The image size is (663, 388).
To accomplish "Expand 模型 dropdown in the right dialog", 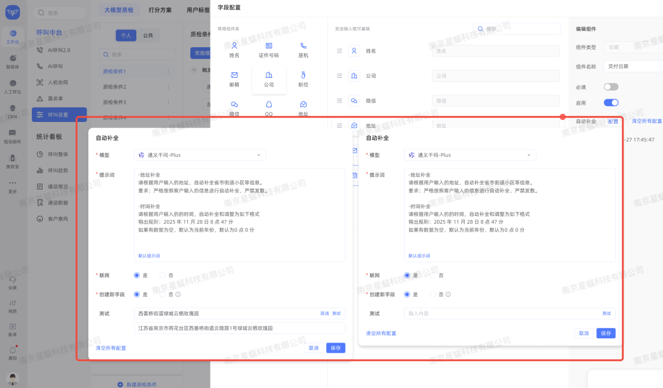I will tap(470, 155).
